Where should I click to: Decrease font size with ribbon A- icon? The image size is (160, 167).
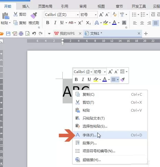107,14
